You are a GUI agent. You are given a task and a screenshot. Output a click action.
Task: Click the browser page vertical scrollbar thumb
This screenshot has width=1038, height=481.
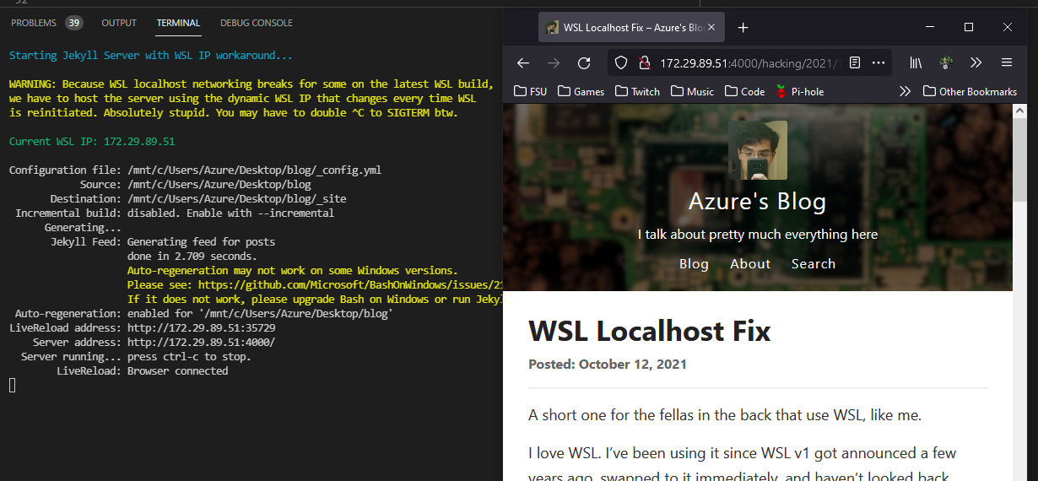pyautogui.click(x=1020, y=161)
